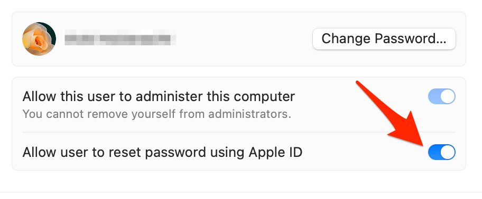Click the tail end of the red arrow

pyautogui.click(x=358, y=83)
